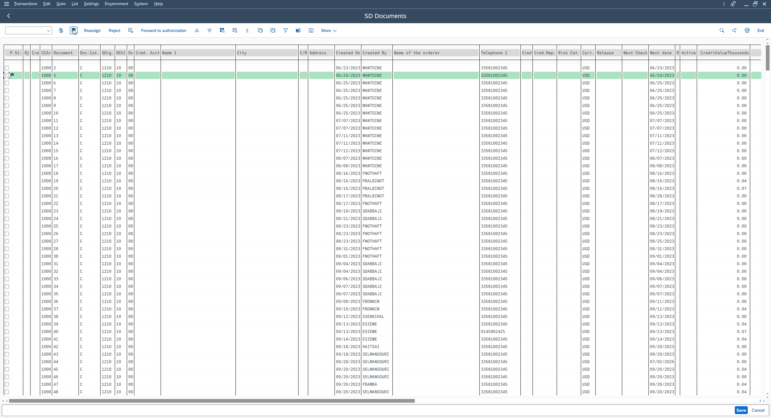The height and width of the screenshot is (418, 771).
Task: Open the Settings menu
Action: (x=91, y=4)
